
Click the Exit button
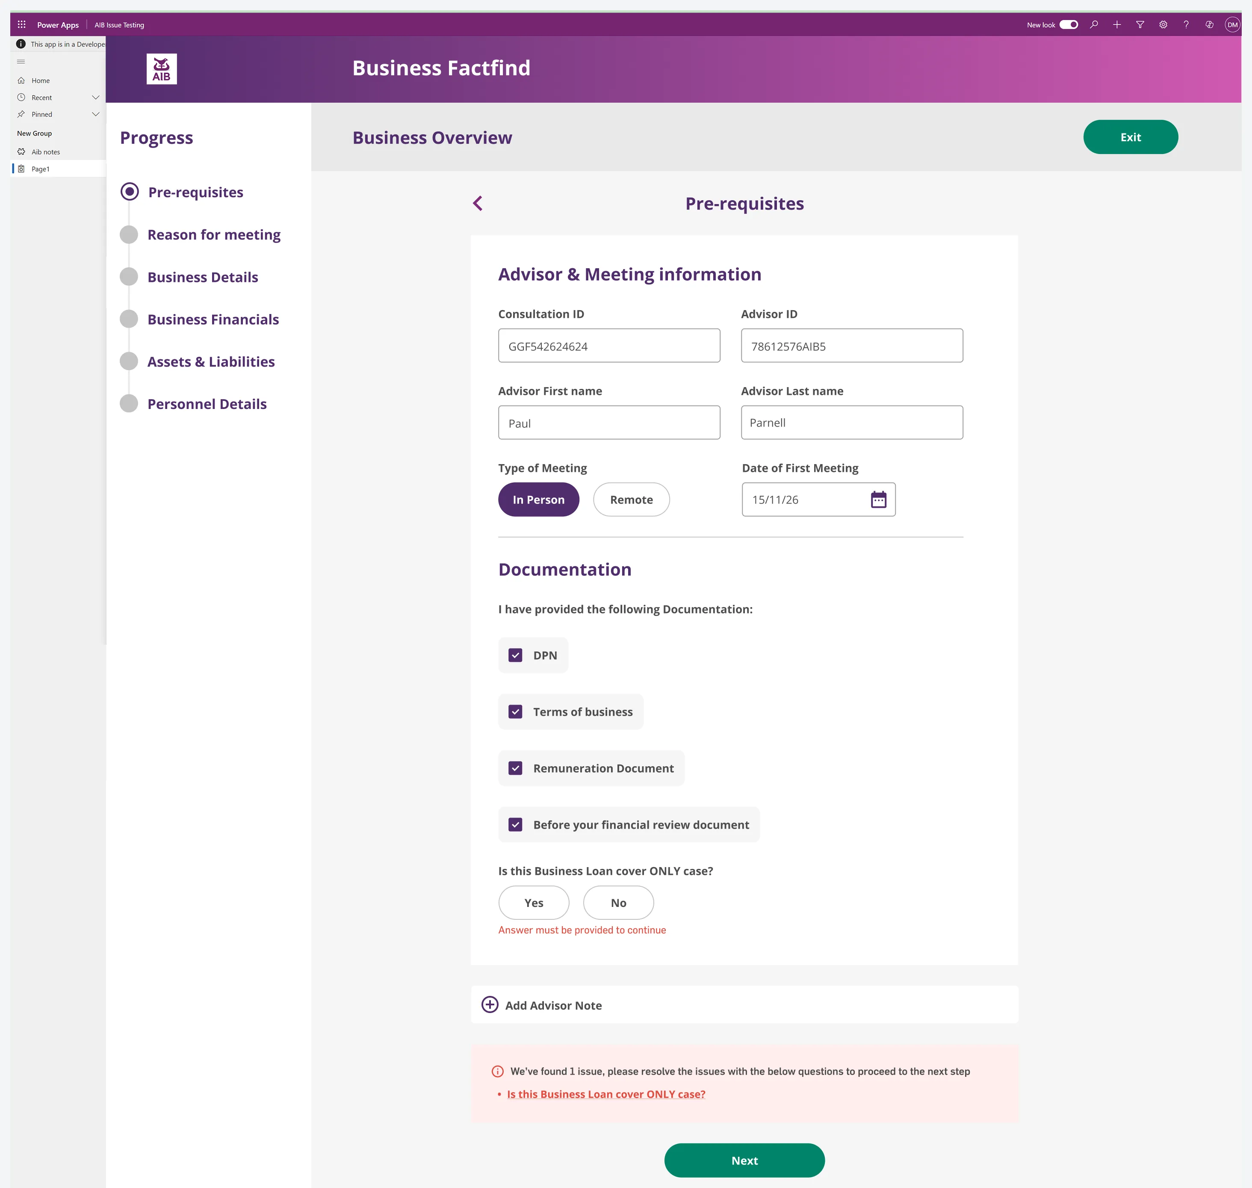[1131, 137]
